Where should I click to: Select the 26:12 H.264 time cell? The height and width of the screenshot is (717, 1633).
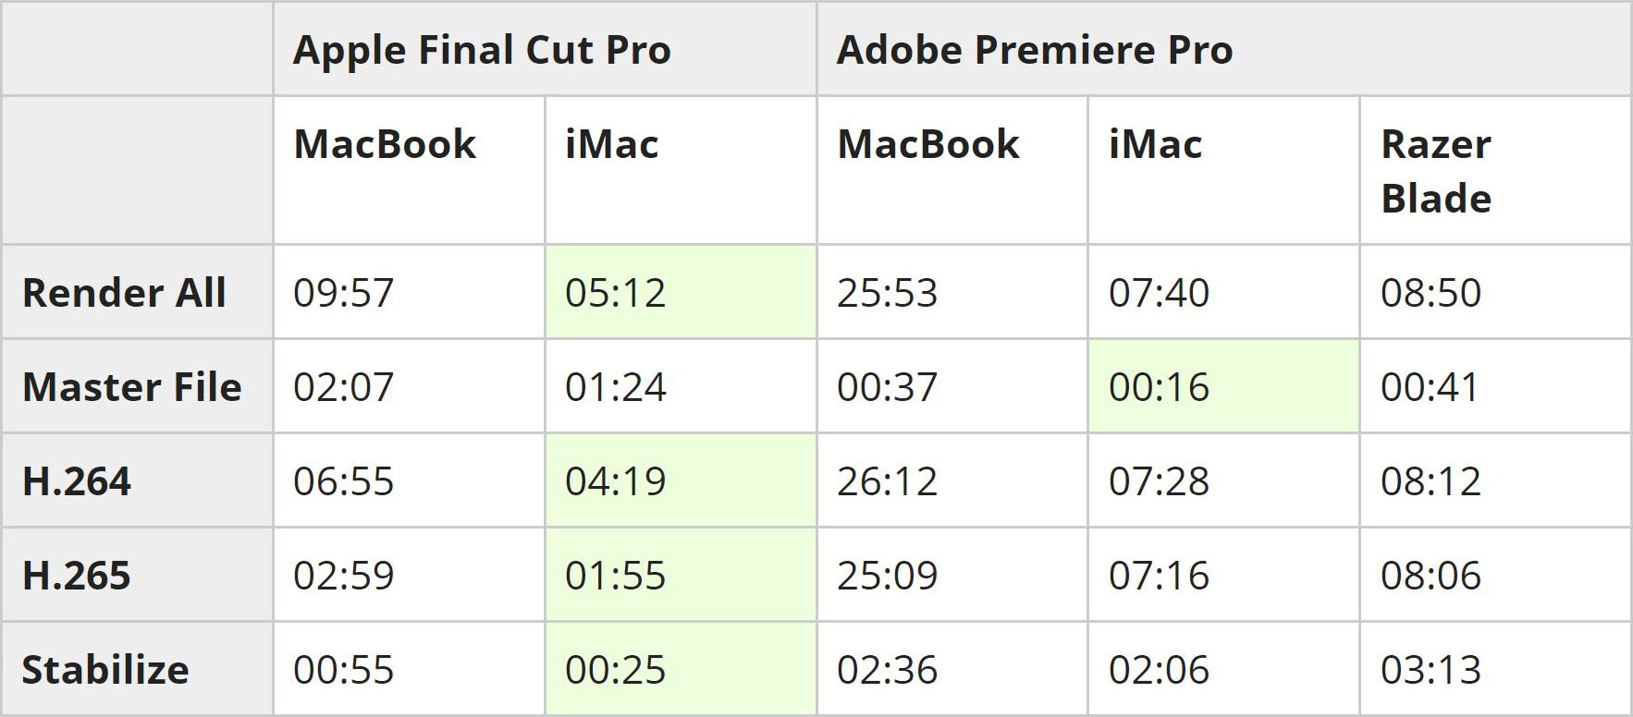(887, 481)
